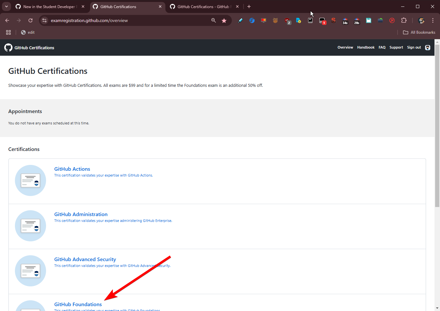Go forward in browser history
This screenshot has width=440, height=311.
tap(19, 20)
